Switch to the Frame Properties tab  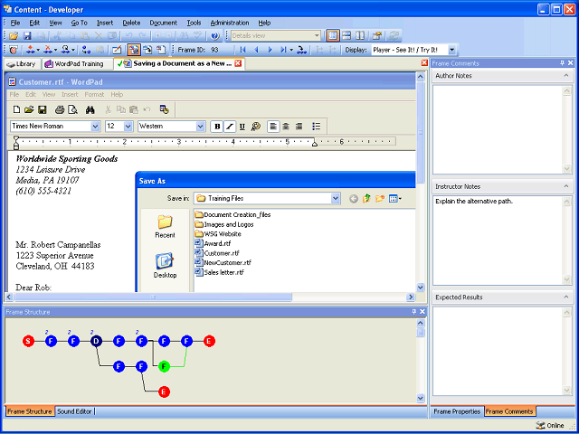457,411
